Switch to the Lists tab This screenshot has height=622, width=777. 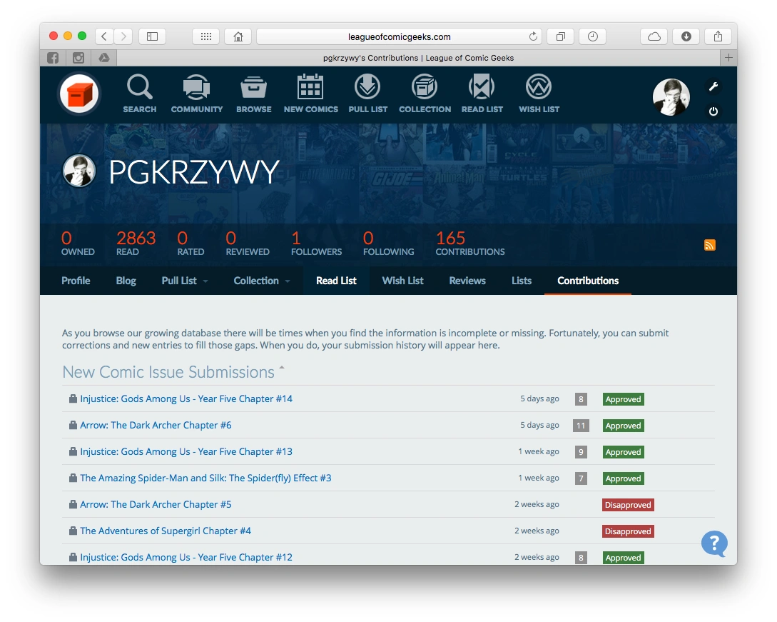coord(522,281)
